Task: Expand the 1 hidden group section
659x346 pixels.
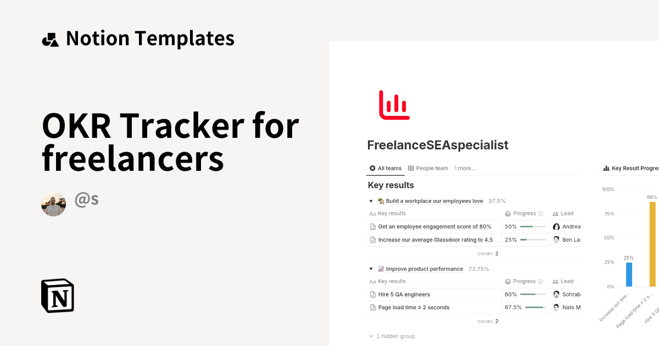Action: (371, 336)
